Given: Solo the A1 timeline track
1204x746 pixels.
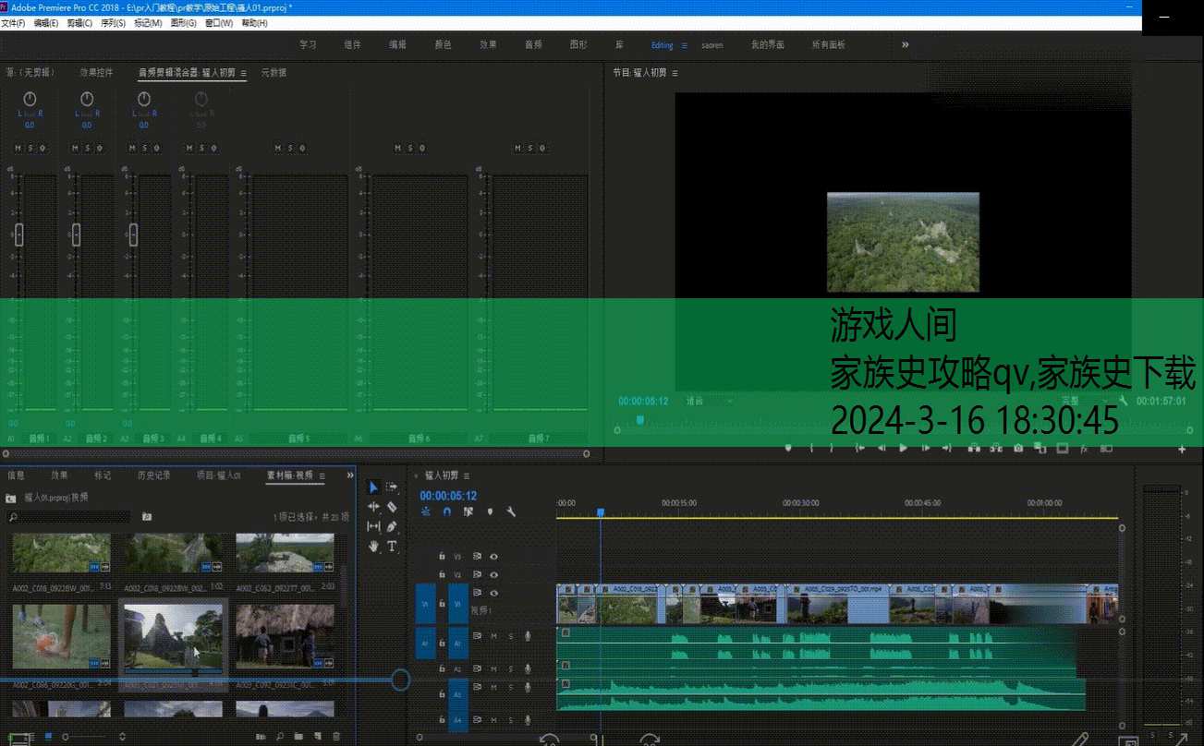Looking at the screenshot, I should [x=510, y=635].
